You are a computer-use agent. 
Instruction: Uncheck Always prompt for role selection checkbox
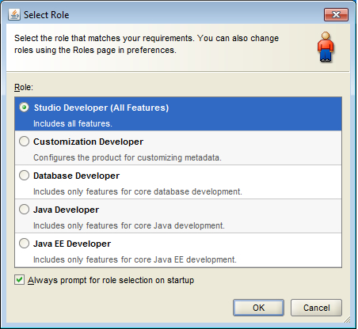[19, 280]
